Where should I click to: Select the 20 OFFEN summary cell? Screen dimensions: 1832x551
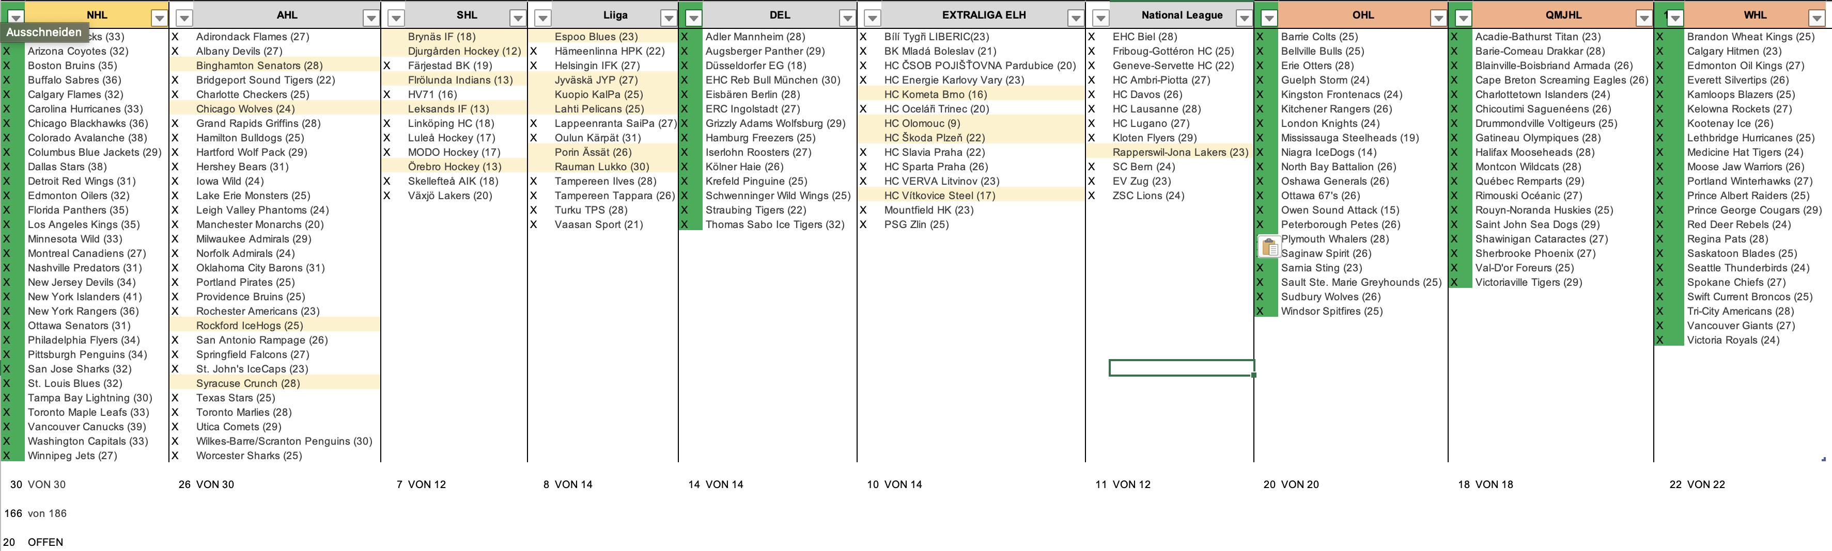[34, 542]
